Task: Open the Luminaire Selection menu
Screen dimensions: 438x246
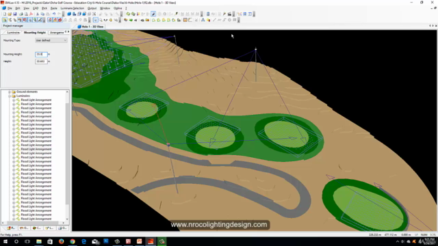Action: [x=73, y=8]
